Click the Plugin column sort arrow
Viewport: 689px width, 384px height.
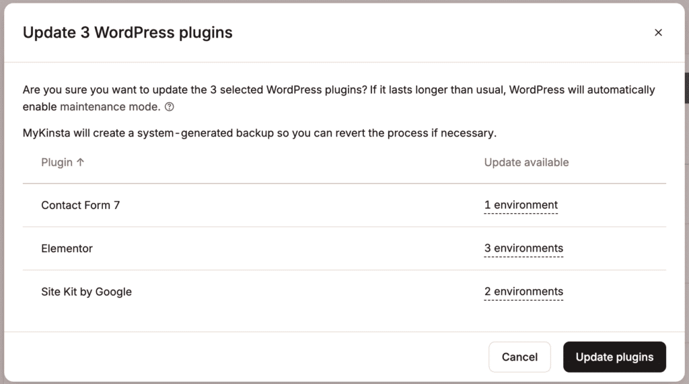point(80,162)
